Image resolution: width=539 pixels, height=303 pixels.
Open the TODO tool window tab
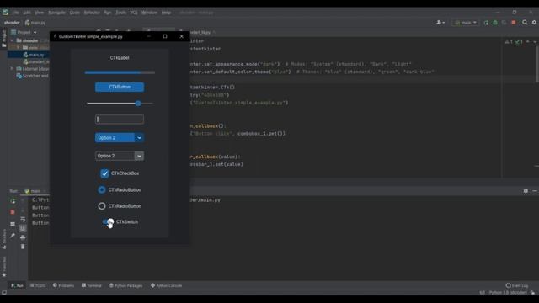(x=38, y=285)
